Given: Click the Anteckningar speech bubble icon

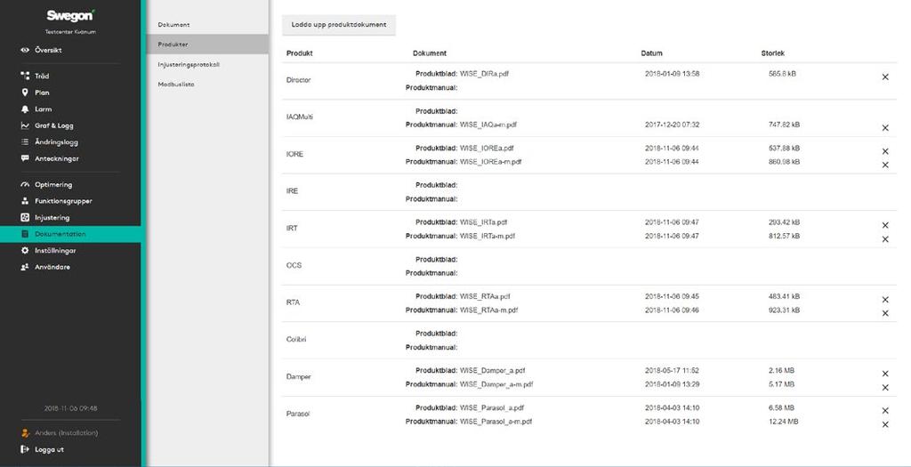Looking at the screenshot, I should tap(25, 158).
